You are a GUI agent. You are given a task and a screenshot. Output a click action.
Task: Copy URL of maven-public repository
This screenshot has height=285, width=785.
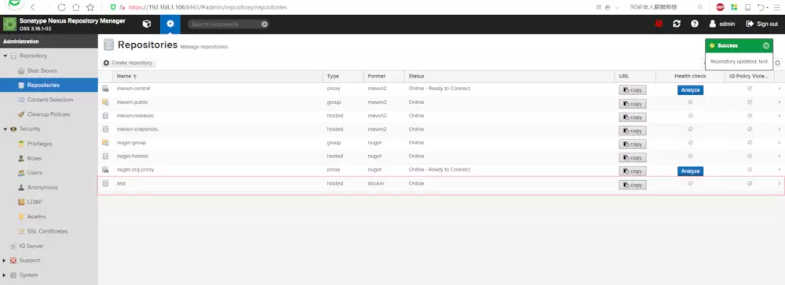[x=632, y=104]
